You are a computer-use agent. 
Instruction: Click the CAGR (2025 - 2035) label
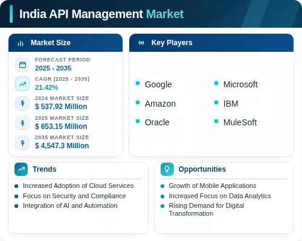pos(62,79)
